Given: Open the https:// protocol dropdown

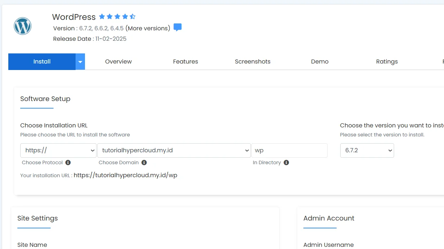Looking at the screenshot, I should pos(58,150).
